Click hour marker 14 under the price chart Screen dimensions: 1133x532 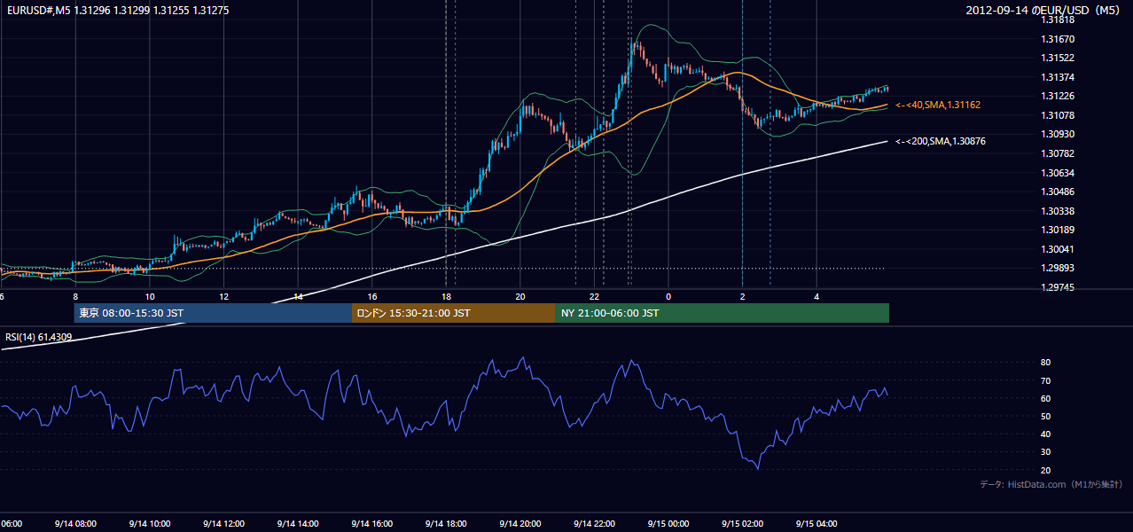pyautogui.click(x=299, y=296)
